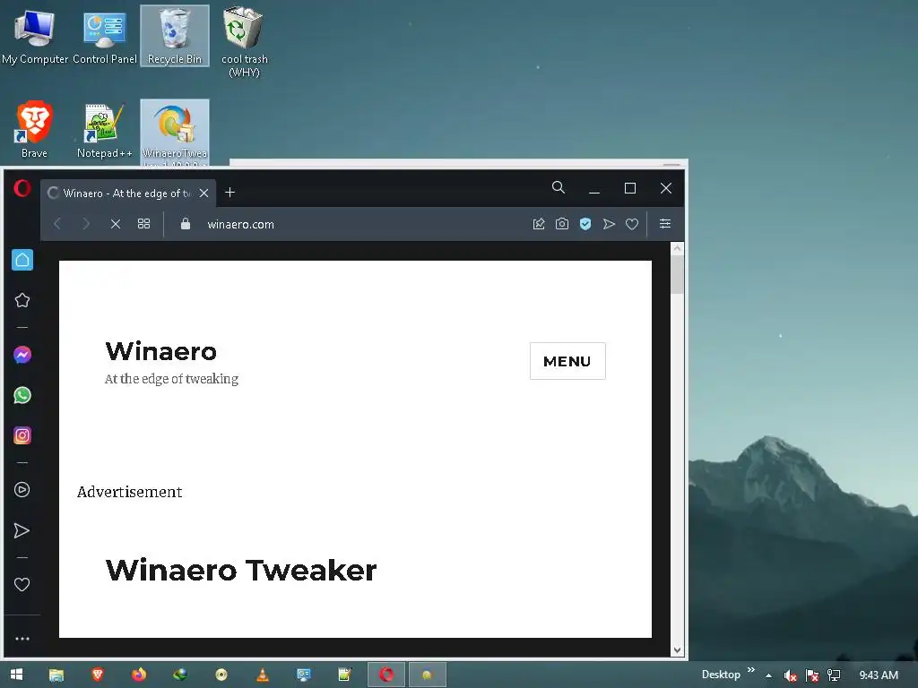Show hidden tray icons arrow

[768, 675]
